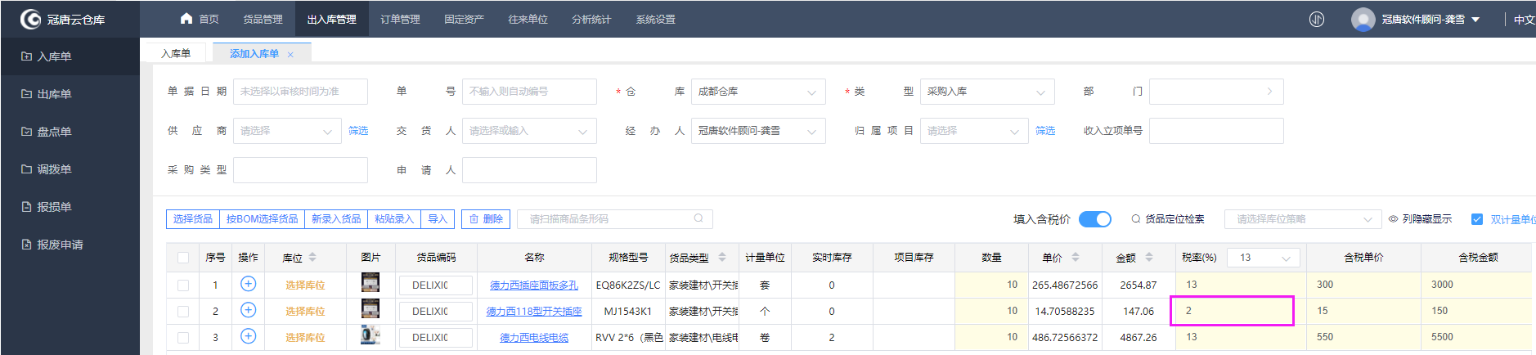Click the 删除 button

486,219
